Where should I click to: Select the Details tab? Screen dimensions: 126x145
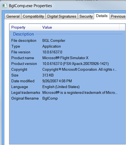[x=102, y=16]
